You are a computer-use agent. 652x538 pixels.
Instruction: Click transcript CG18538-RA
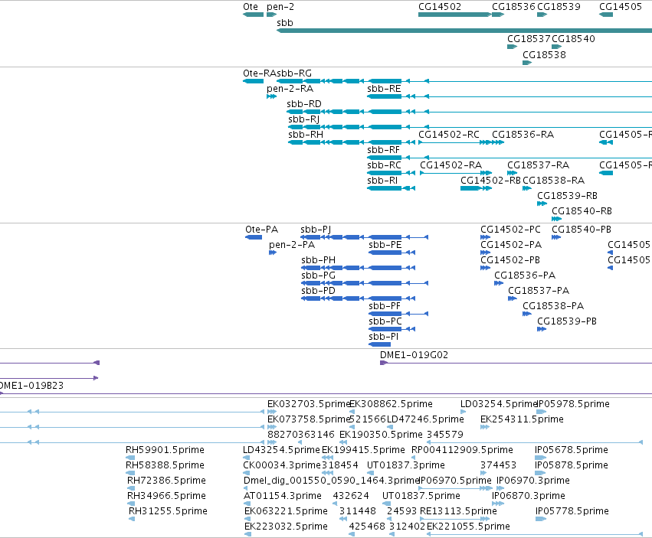[x=527, y=188]
